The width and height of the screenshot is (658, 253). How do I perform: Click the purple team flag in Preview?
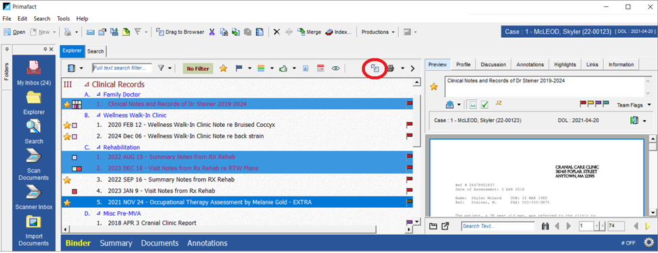coord(598,103)
